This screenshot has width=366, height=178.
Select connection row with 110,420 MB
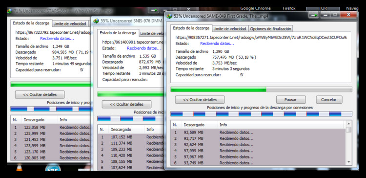coord(131,156)
